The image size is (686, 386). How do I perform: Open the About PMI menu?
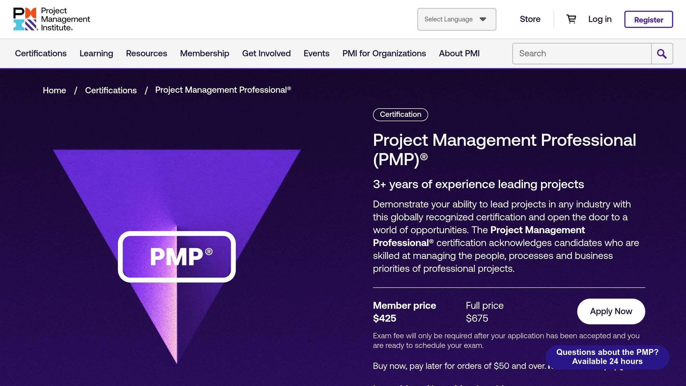pyautogui.click(x=459, y=53)
